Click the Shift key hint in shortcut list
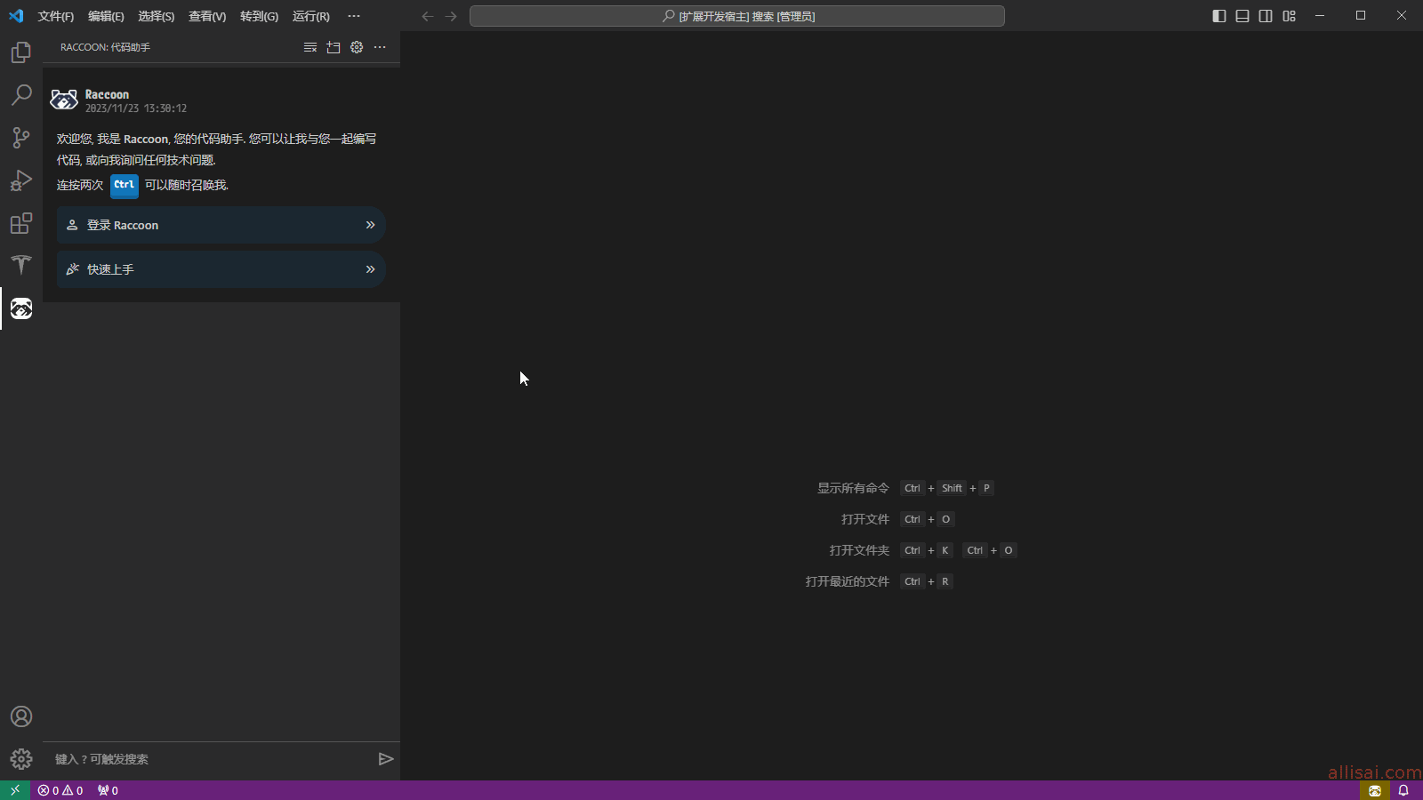Viewport: 1423px width, 800px height. point(952,488)
